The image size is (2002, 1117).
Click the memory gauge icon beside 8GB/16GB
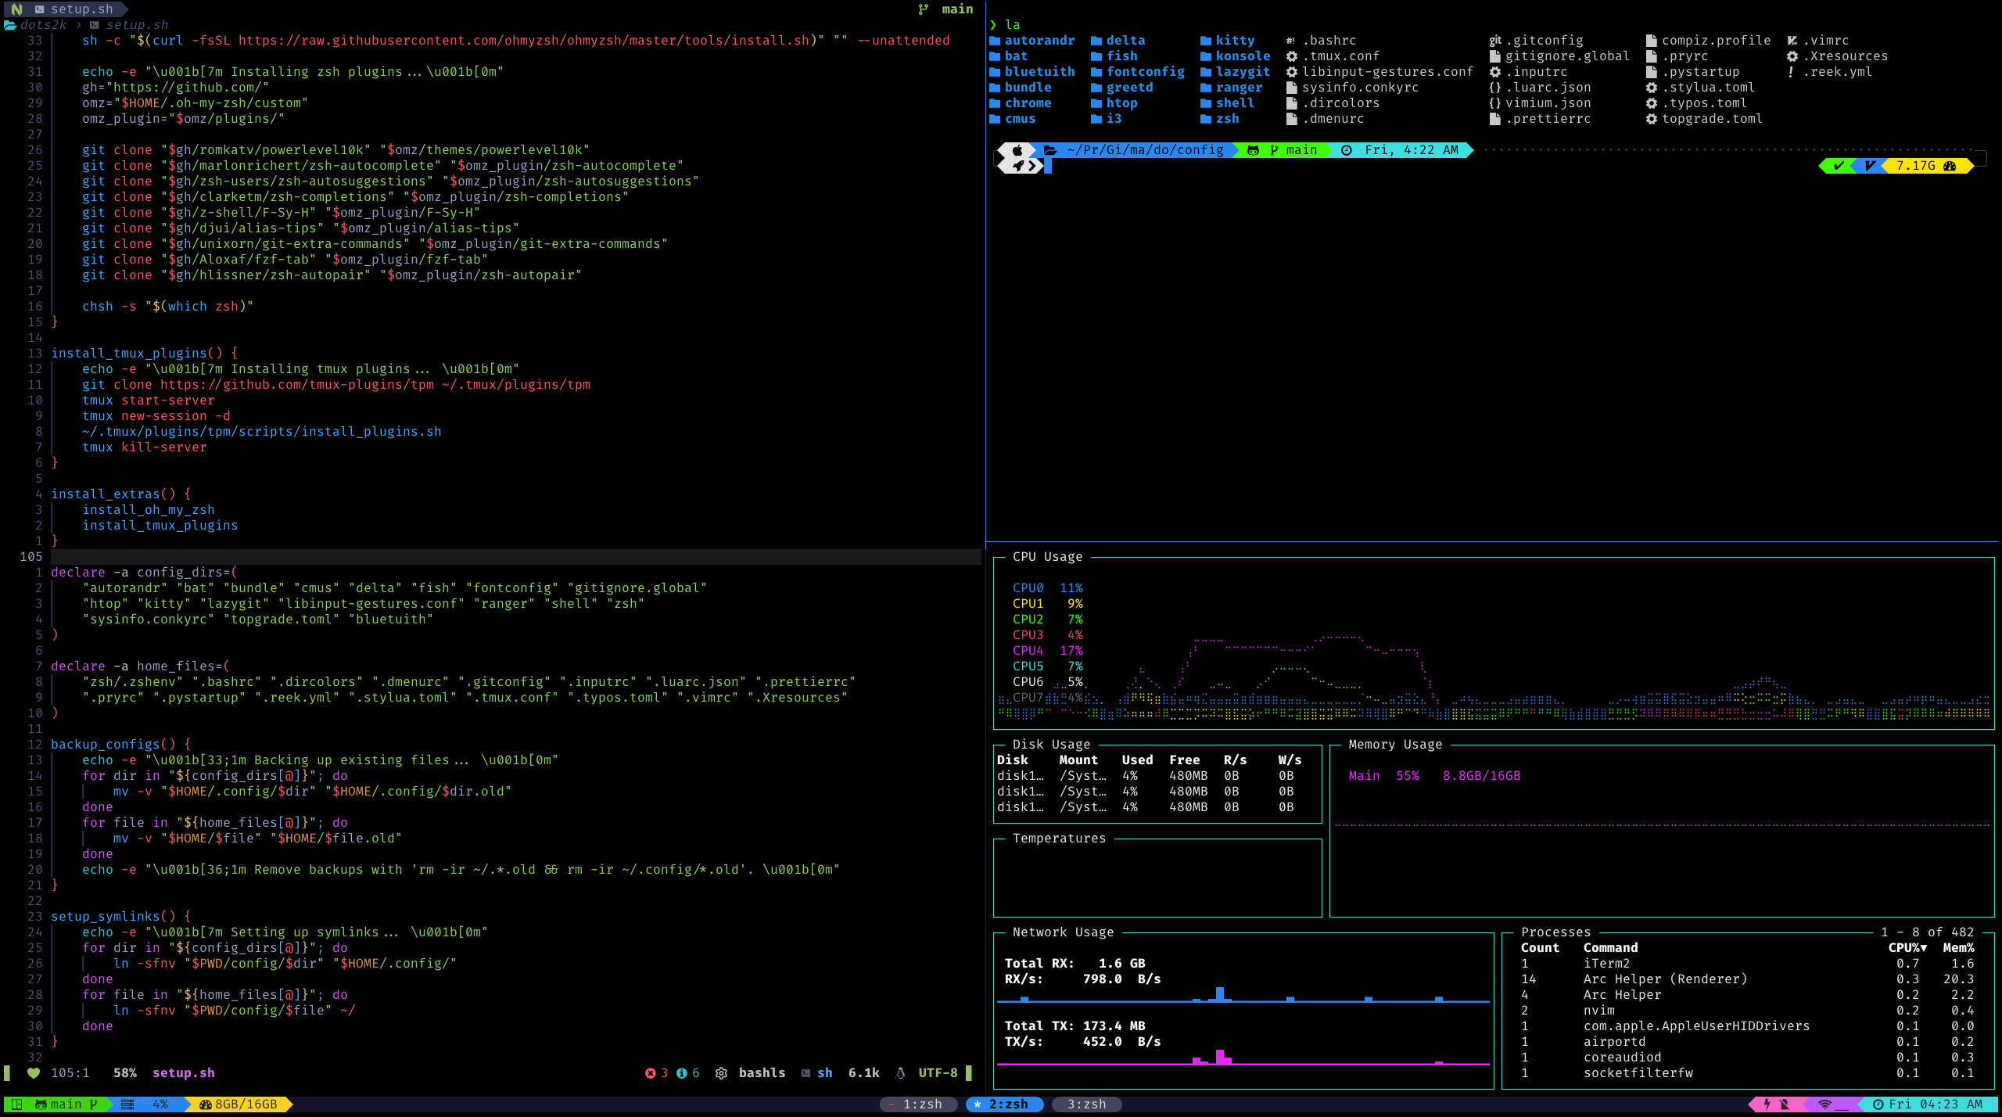206,1104
